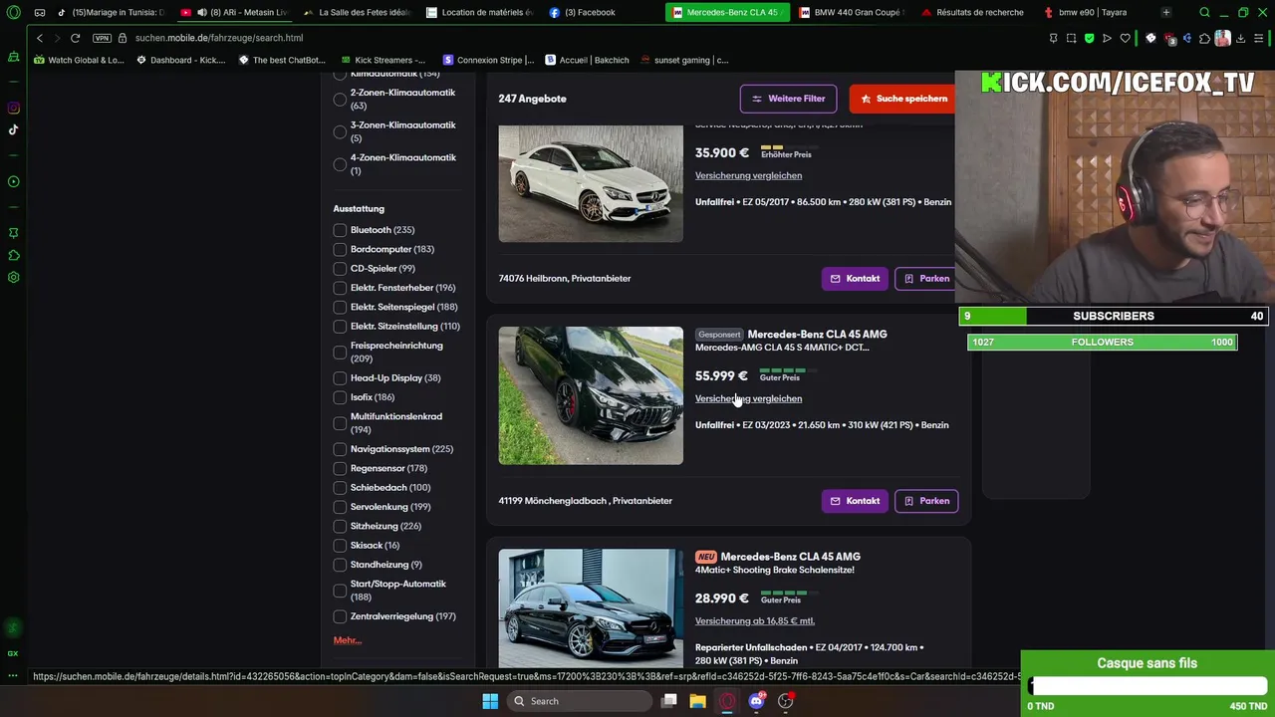1275x717 pixels.
Task: Open the black Shooting Brake photo
Action: point(591,608)
